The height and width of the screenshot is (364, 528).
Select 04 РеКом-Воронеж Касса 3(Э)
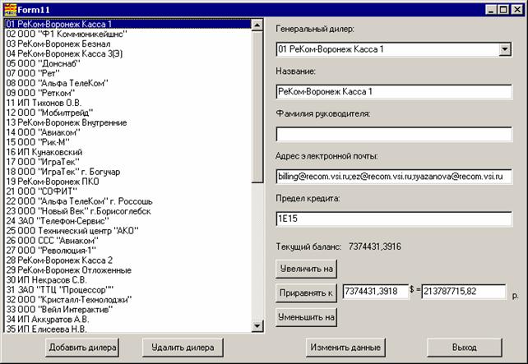coord(128,54)
